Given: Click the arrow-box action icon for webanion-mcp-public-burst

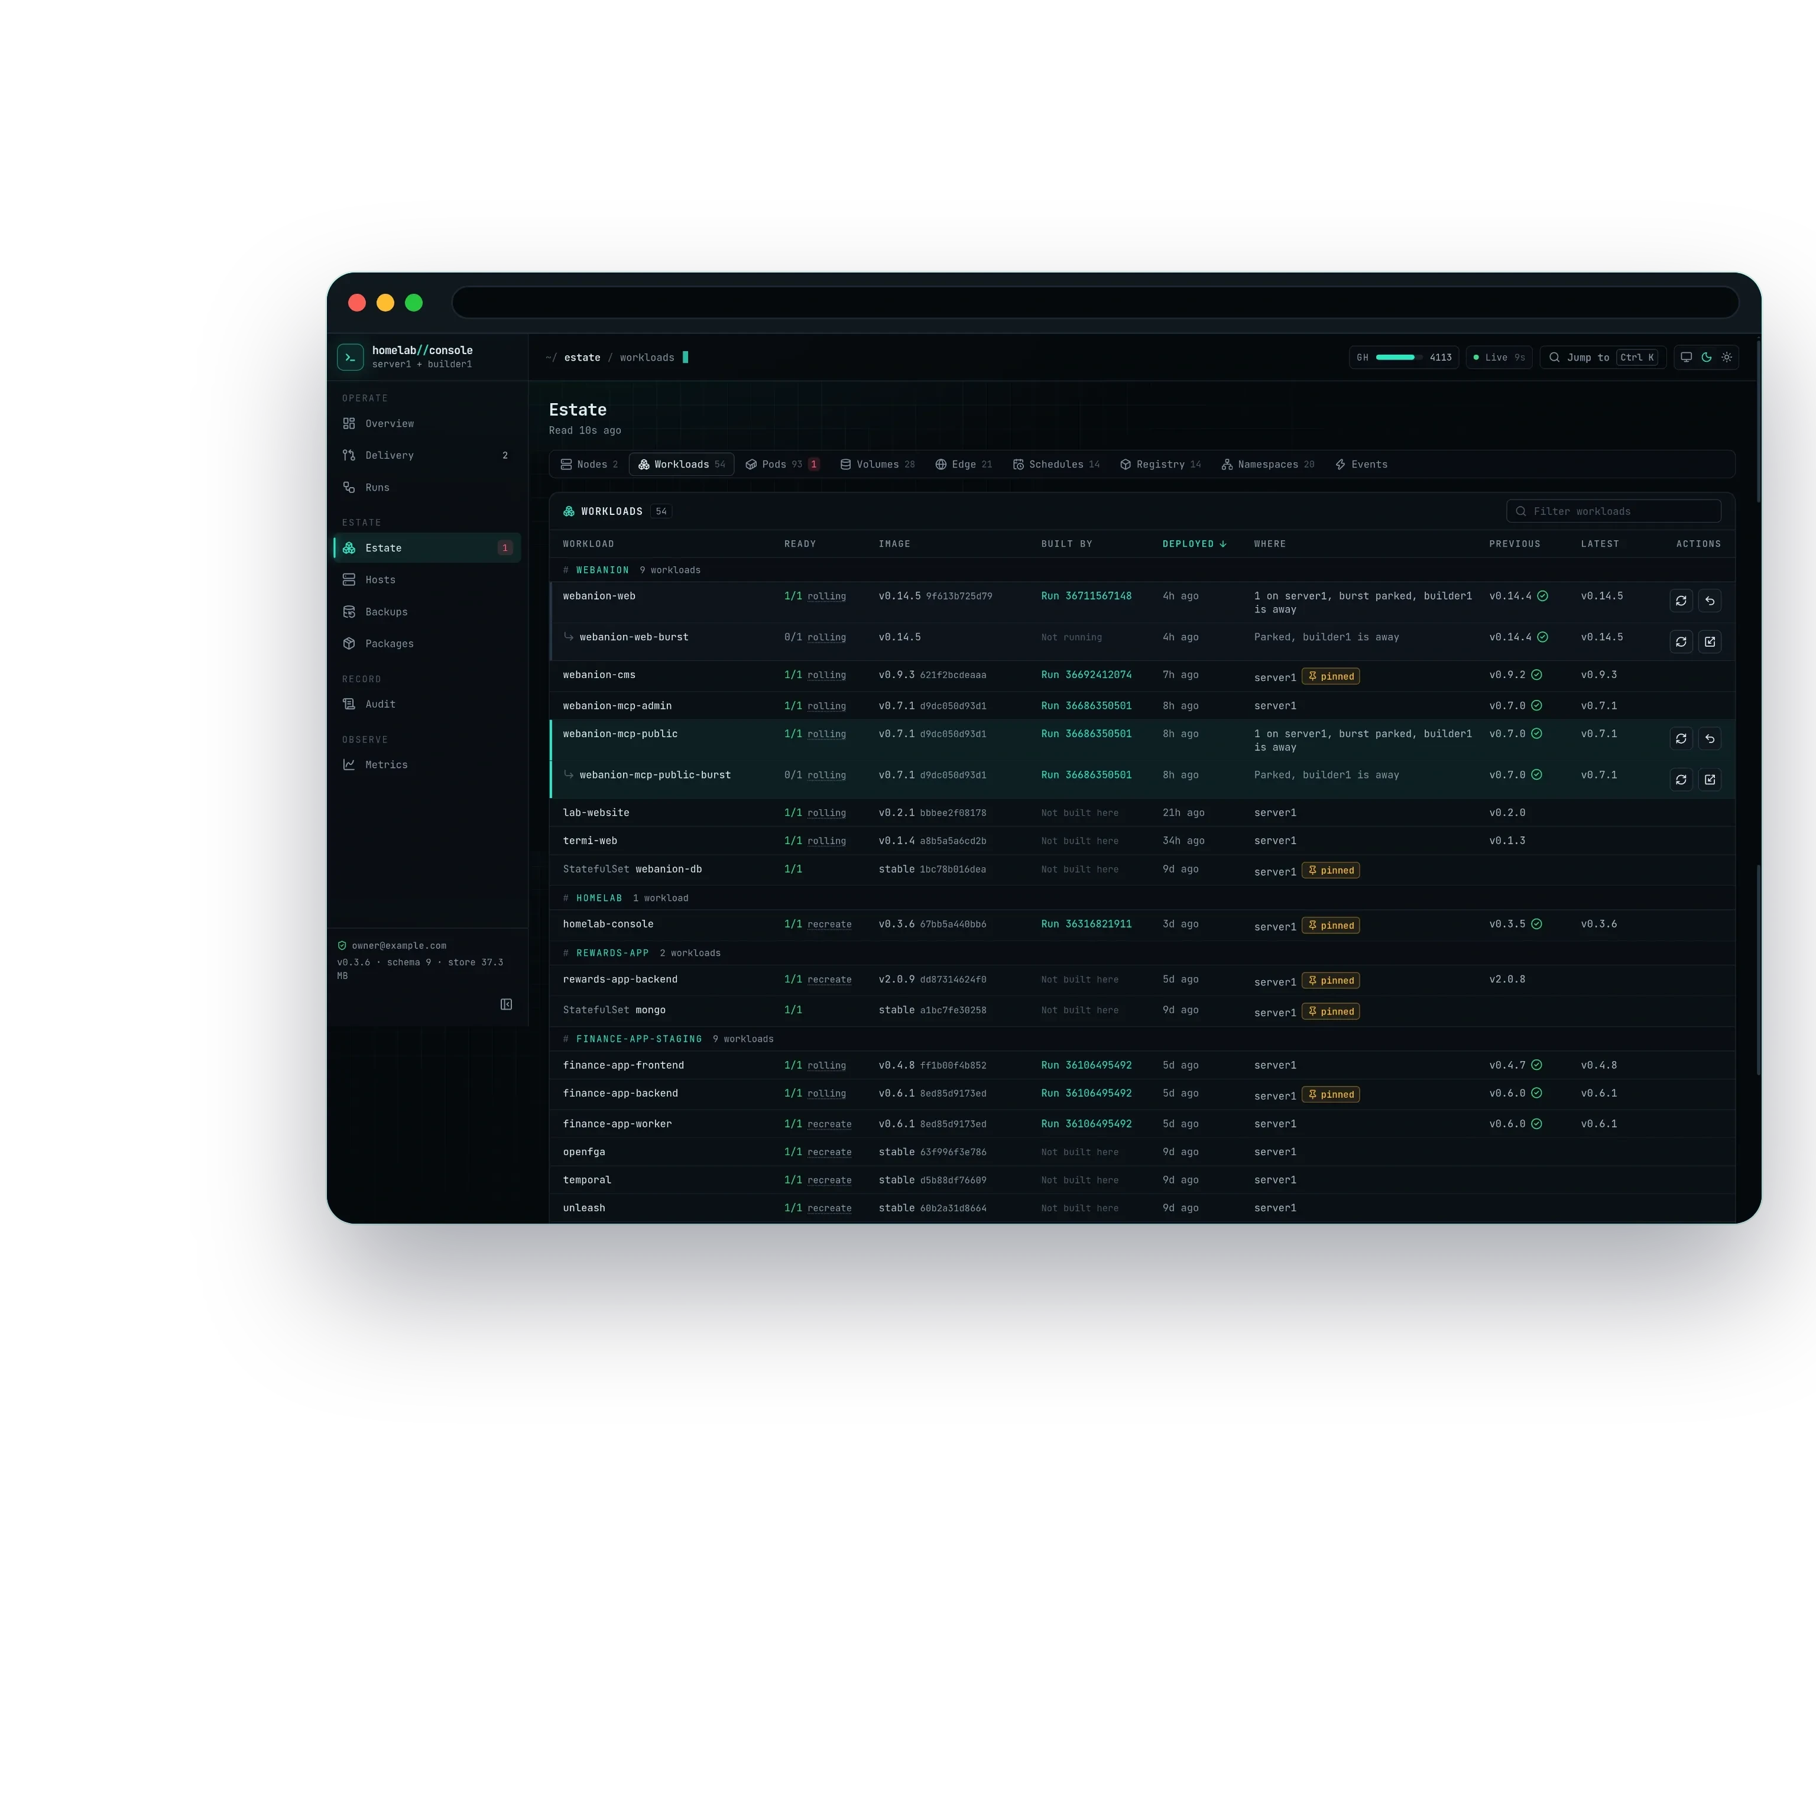Looking at the screenshot, I should (x=1710, y=780).
